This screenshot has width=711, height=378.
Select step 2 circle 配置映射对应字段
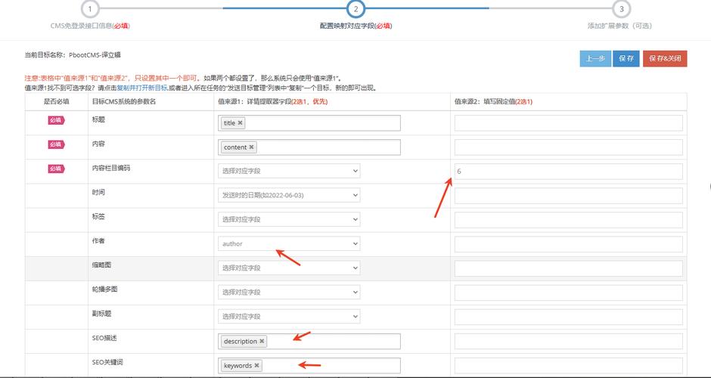click(x=356, y=9)
